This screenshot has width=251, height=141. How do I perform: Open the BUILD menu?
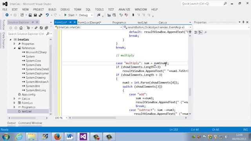(x=52, y=9)
